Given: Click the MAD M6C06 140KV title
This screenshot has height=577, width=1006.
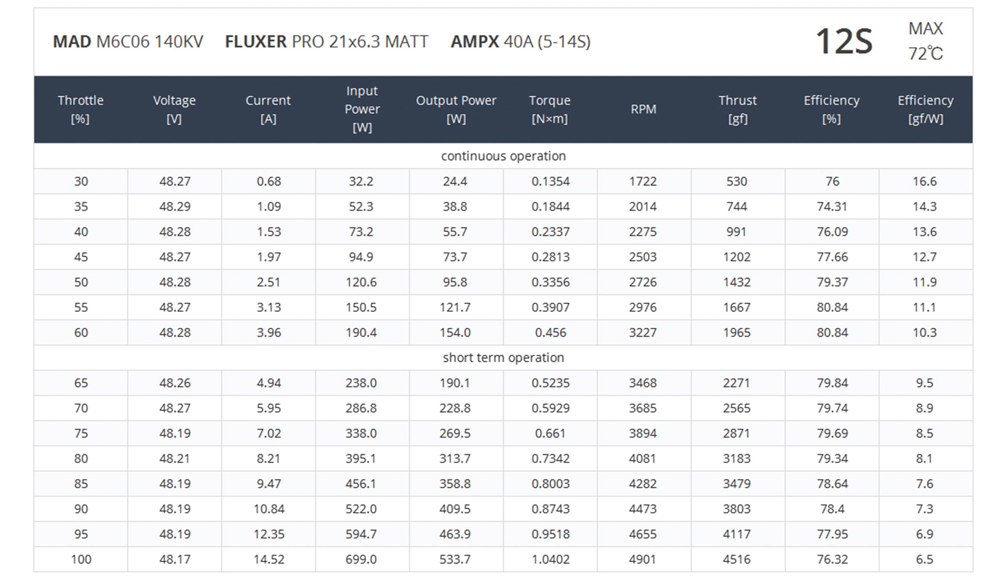Looking at the screenshot, I should pos(128,42).
